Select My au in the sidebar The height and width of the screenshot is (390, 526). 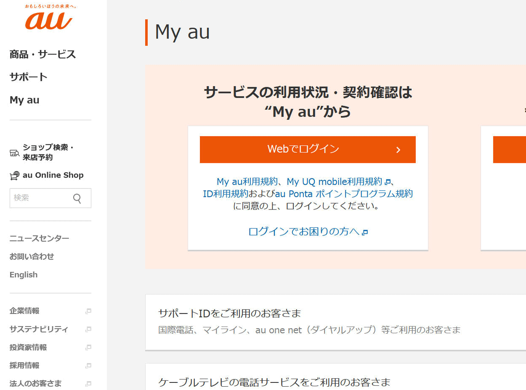[x=24, y=100]
